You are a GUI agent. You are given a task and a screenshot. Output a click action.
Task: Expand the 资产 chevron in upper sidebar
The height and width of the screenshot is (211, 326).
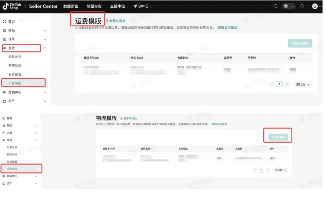[x=45, y=101]
